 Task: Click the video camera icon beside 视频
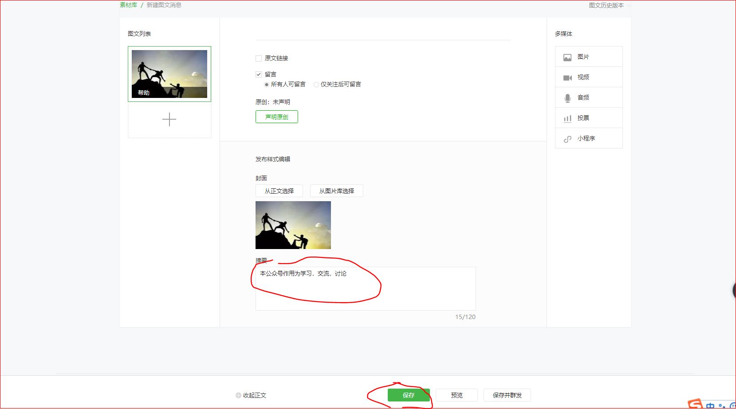567,78
